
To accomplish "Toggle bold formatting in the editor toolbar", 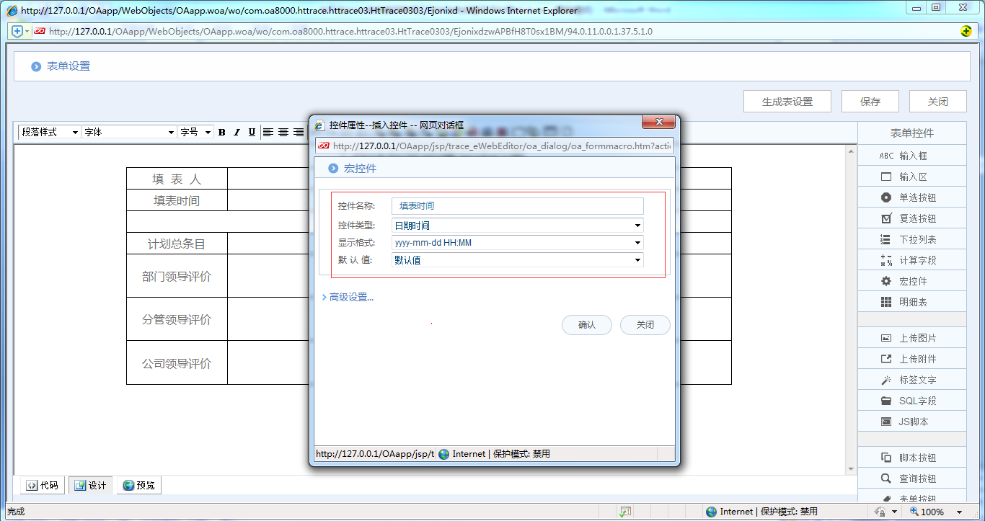I will [x=221, y=132].
